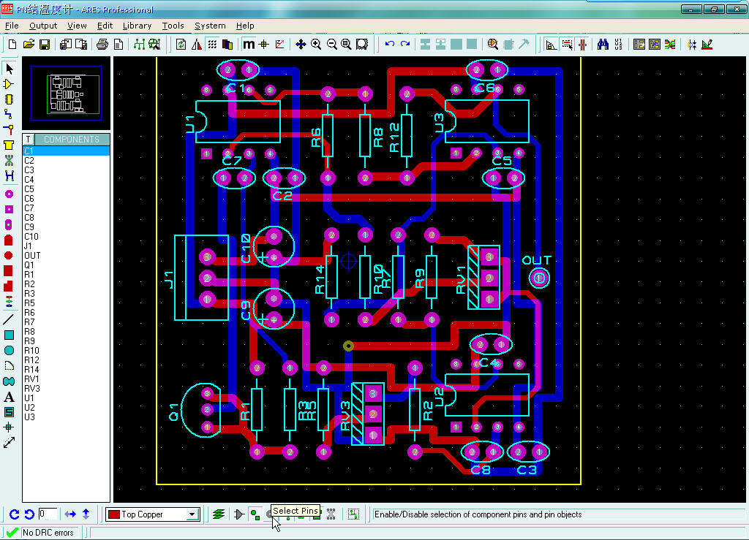Create a new layout file
Viewport: 749px width, 540px height.
point(12,45)
